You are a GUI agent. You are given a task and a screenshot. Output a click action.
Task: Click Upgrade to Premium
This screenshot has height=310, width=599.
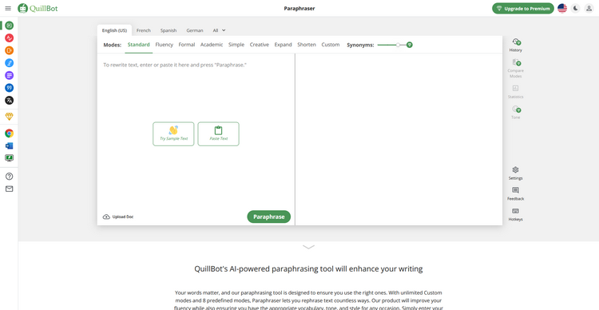[x=523, y=9]
